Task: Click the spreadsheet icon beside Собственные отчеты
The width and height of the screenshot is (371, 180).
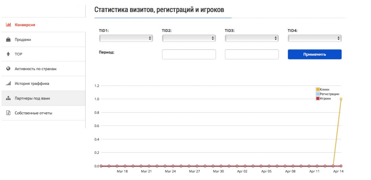Action: [x=8, y=113]
